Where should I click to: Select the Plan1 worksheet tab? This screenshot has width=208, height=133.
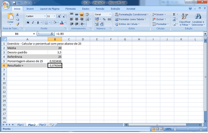click(x=21, y=125)
